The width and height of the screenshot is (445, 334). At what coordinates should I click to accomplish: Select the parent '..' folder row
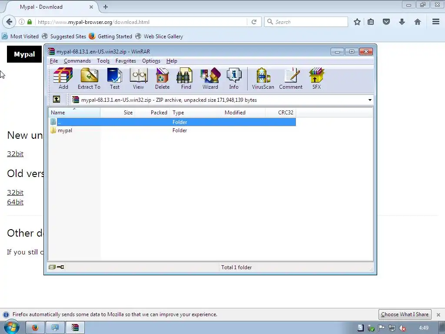click(x=172, y=122)
